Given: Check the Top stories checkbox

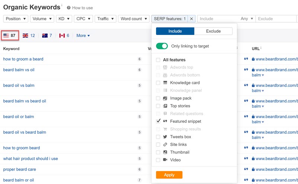Looking at the screenshot, I should (158, 106).
